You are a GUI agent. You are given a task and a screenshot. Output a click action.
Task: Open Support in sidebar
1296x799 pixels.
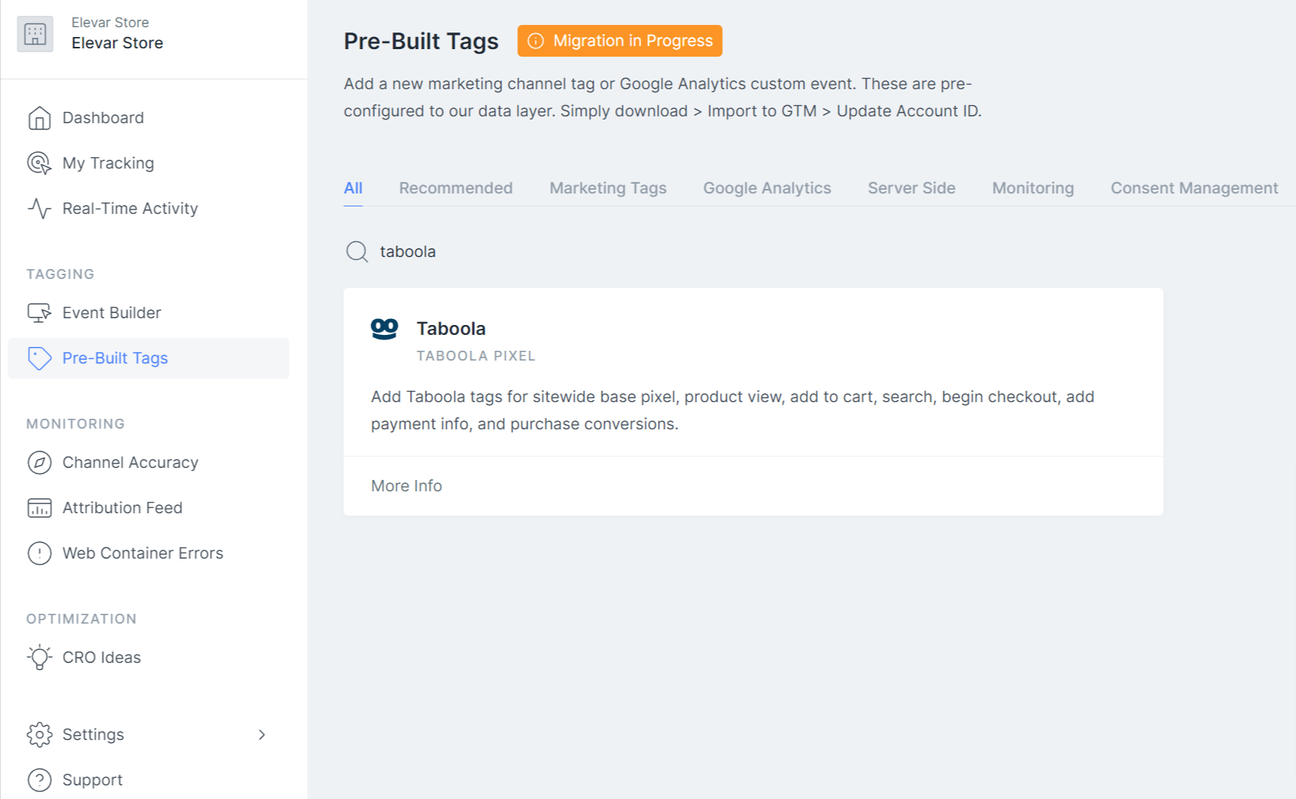tap(92, 780)
